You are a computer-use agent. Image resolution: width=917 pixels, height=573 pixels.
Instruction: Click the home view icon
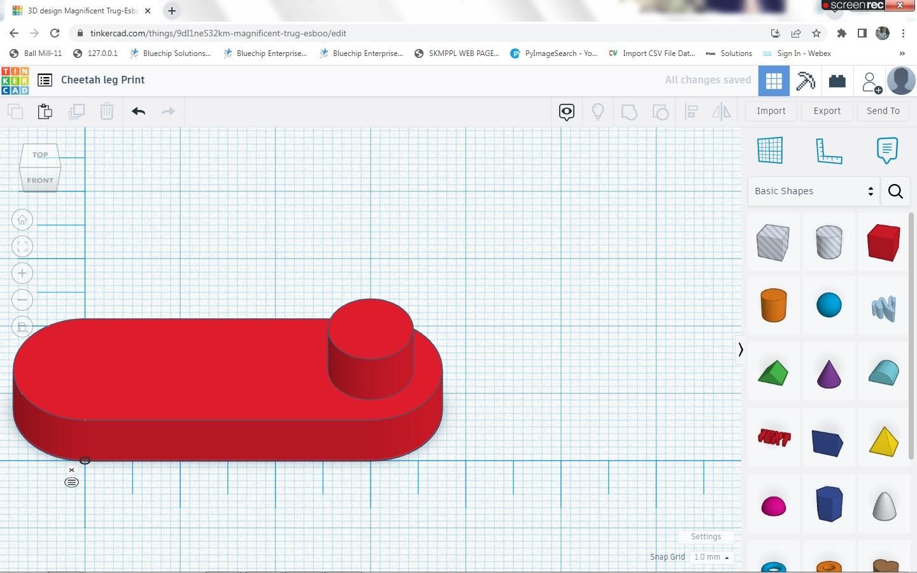pos(22,220)
